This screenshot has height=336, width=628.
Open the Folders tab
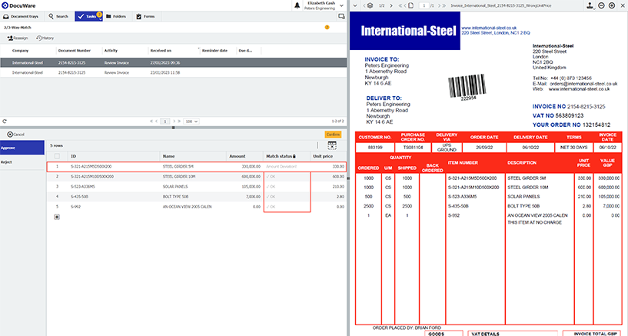point(116,16)
